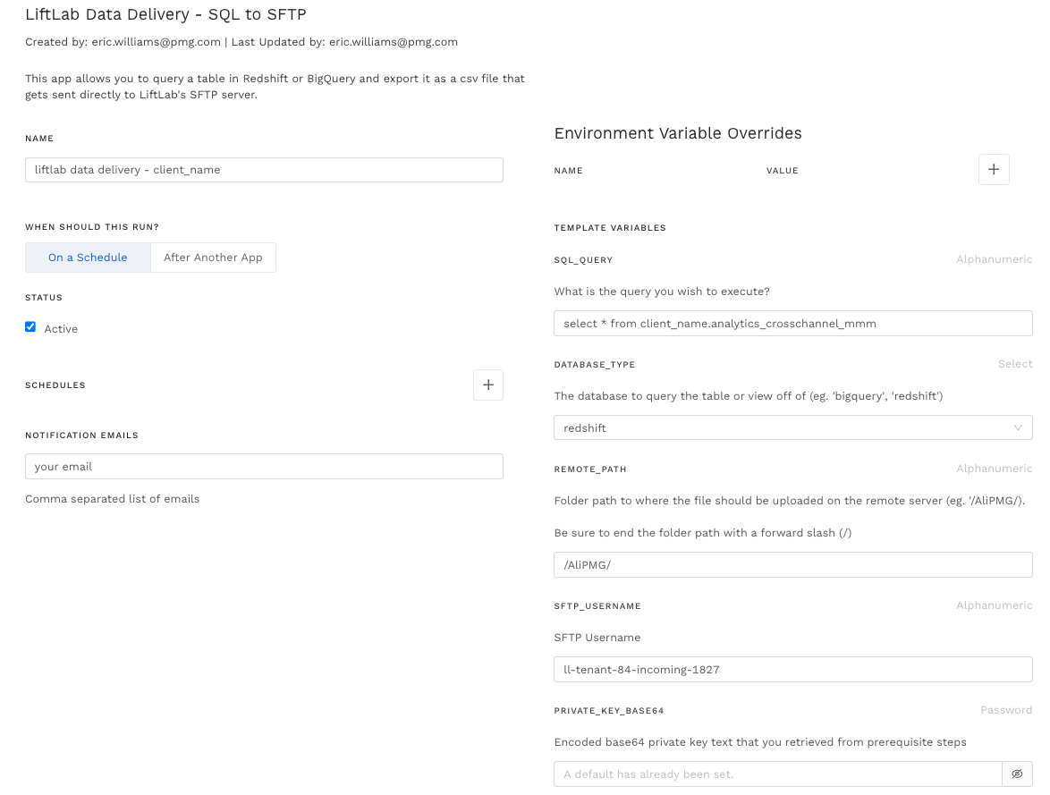This screenshot has width=1050, height=795.
Task: Click the TEMPLATE VARIABLES label
Action: [x=610, y=228]
